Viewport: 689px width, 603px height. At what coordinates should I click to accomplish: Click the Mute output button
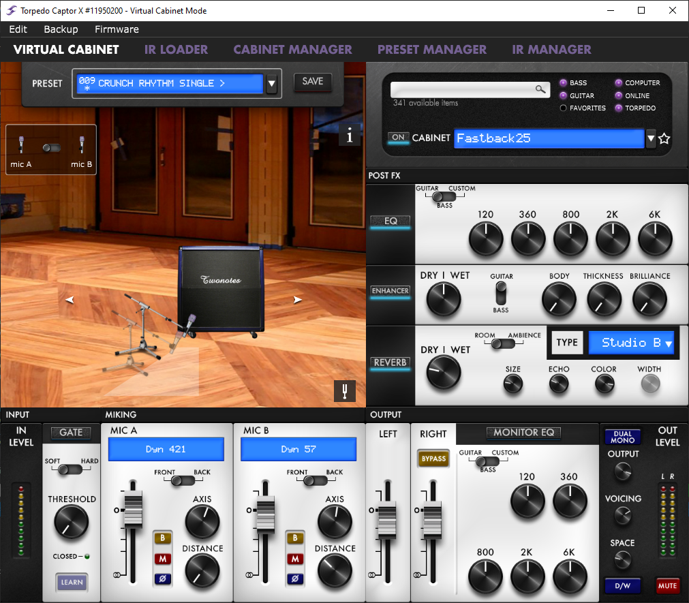tap(667, 585)
